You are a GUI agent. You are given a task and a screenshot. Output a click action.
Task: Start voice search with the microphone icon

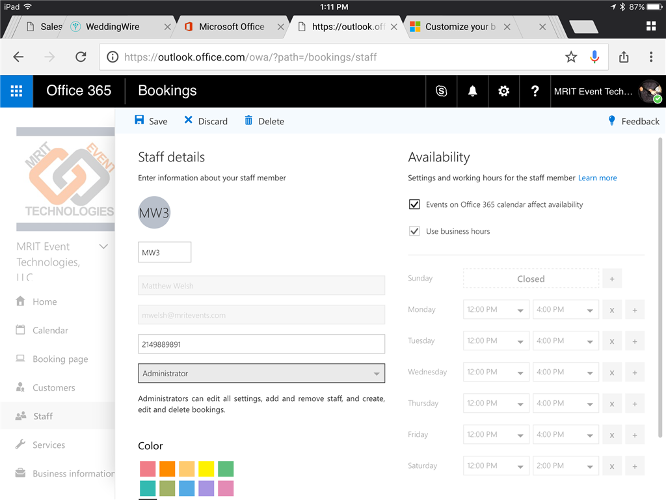(x=594, y=57)
